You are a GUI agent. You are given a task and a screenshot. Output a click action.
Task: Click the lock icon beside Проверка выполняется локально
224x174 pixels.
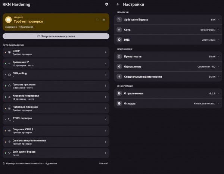(4, 164)
